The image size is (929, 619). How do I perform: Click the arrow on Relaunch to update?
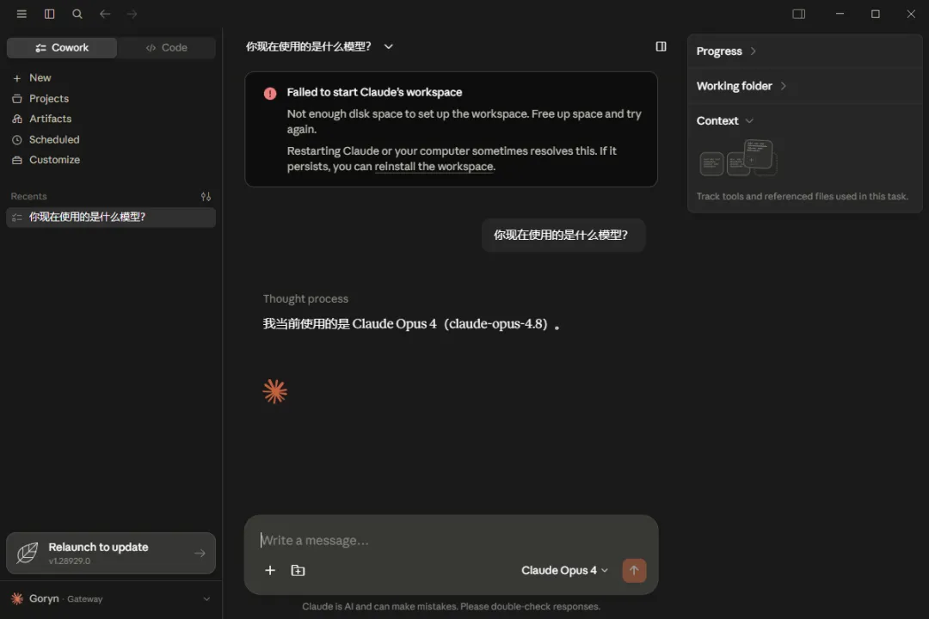[200, 554]
